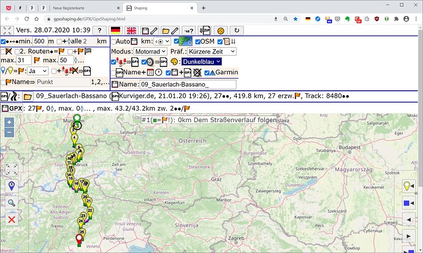The width and height of the screenshot is (423, 253).
Task: Click the browser reload button
Action: pos(26,19)
